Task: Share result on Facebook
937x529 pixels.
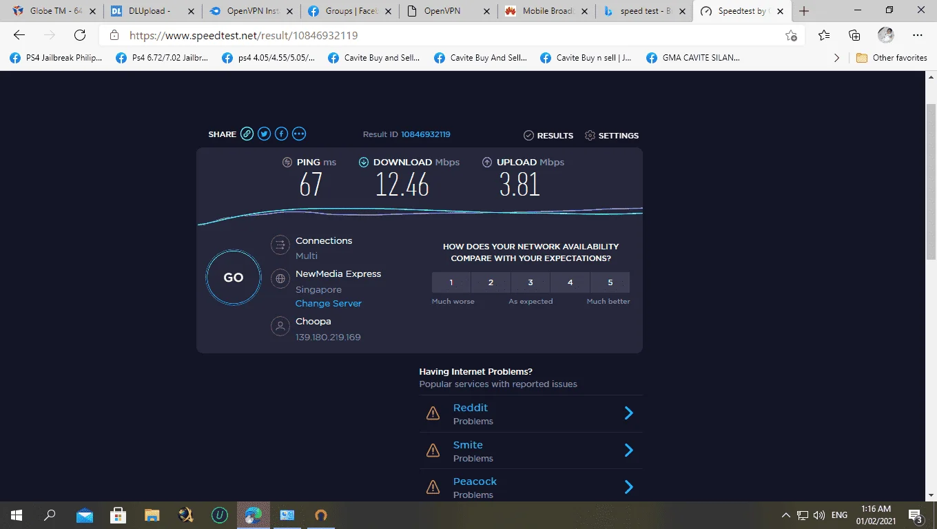Action: click(x=281, y=134)
